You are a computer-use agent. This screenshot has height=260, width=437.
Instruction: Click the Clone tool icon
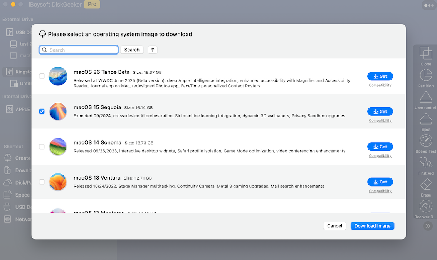coord(426,53)
